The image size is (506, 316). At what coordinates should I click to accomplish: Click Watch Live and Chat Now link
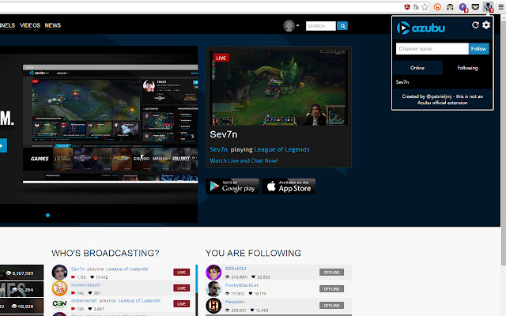[x=244, y=160]
